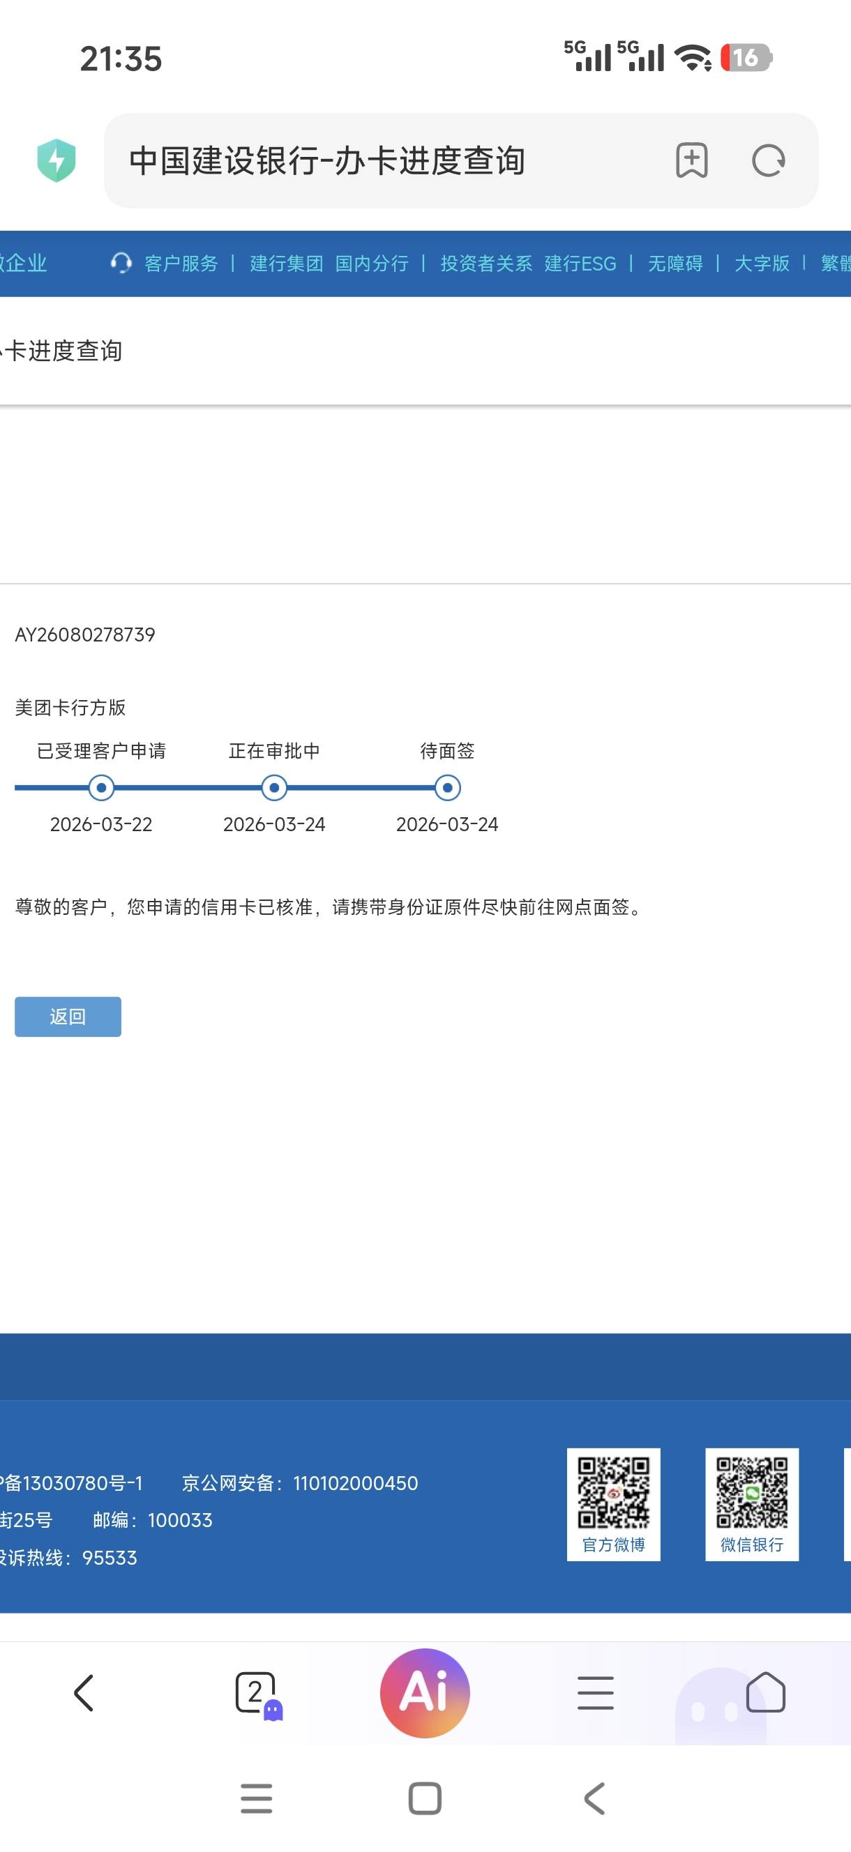
Task: Tap the Wi-Fi status icon
Action: [x=693, y=57]
